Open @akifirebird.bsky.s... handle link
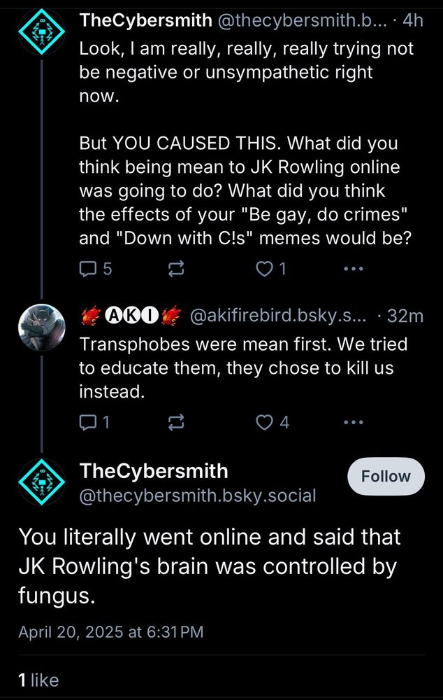 click(279, 316)
